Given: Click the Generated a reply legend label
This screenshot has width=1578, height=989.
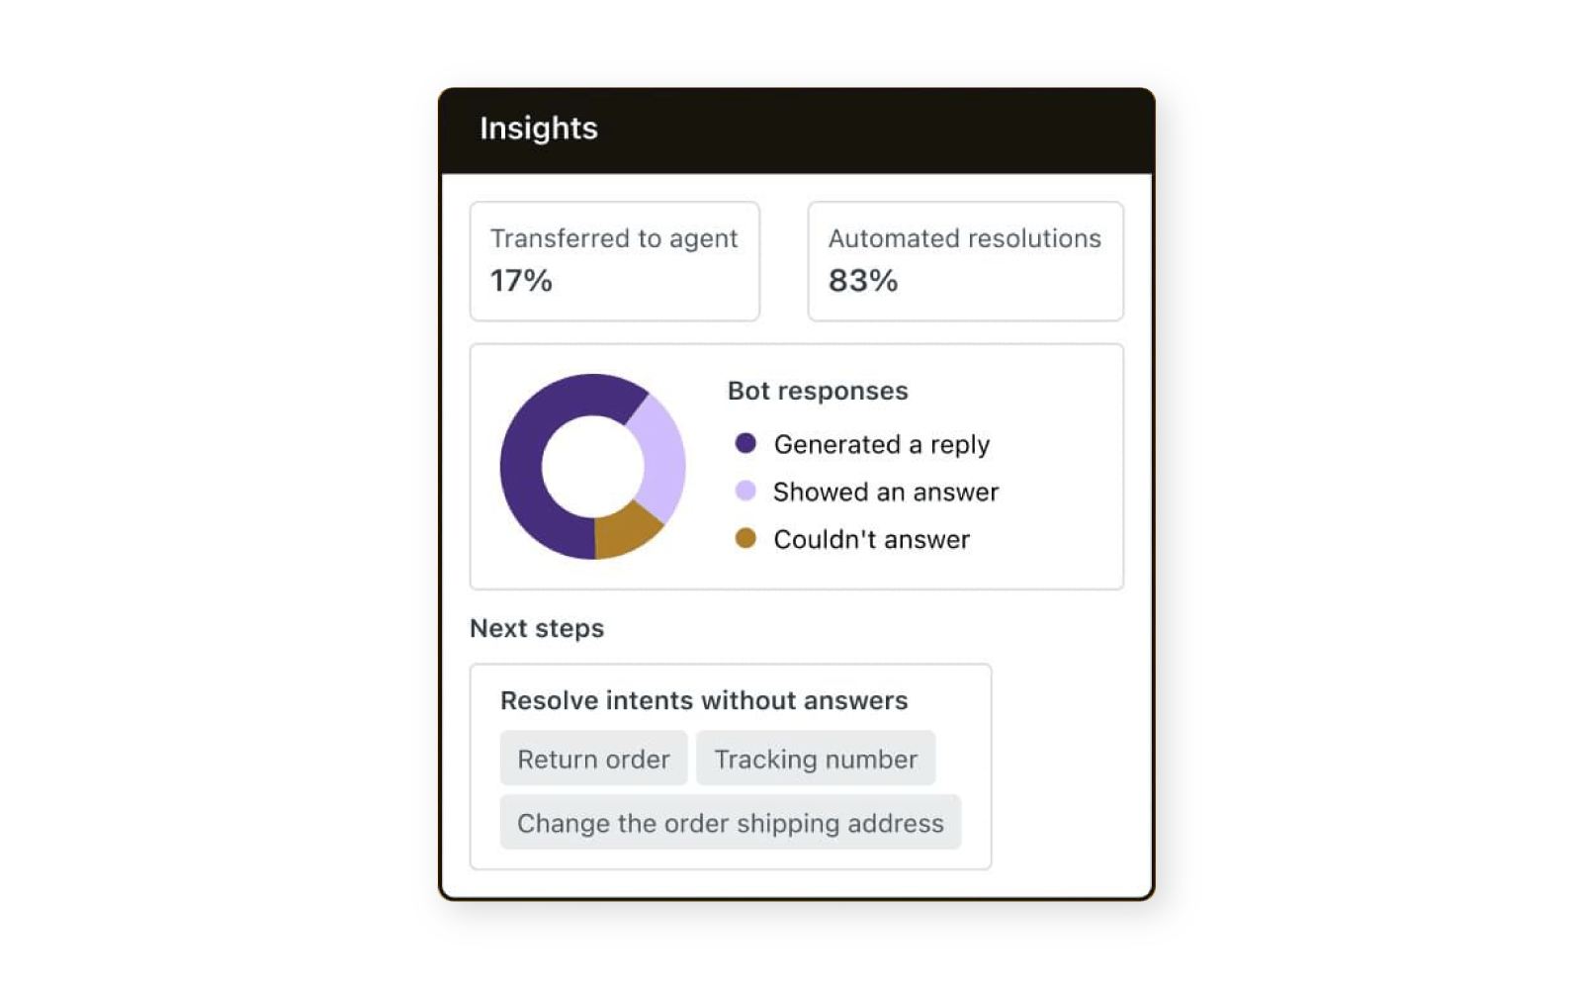Looking at the screenshot, I should 882,445.
